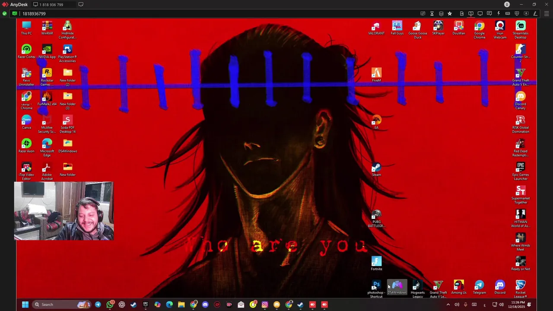Open File Explorer from the remote taskbar
Image resolution: width=553 pixels, height=311 pixels.
tap(181, 305)
